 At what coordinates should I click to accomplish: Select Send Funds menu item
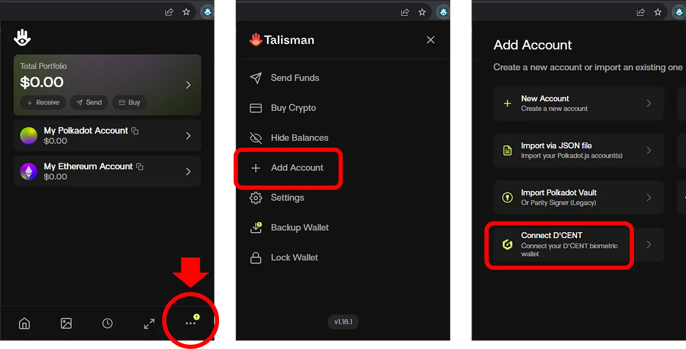click(x=294, y=78)
